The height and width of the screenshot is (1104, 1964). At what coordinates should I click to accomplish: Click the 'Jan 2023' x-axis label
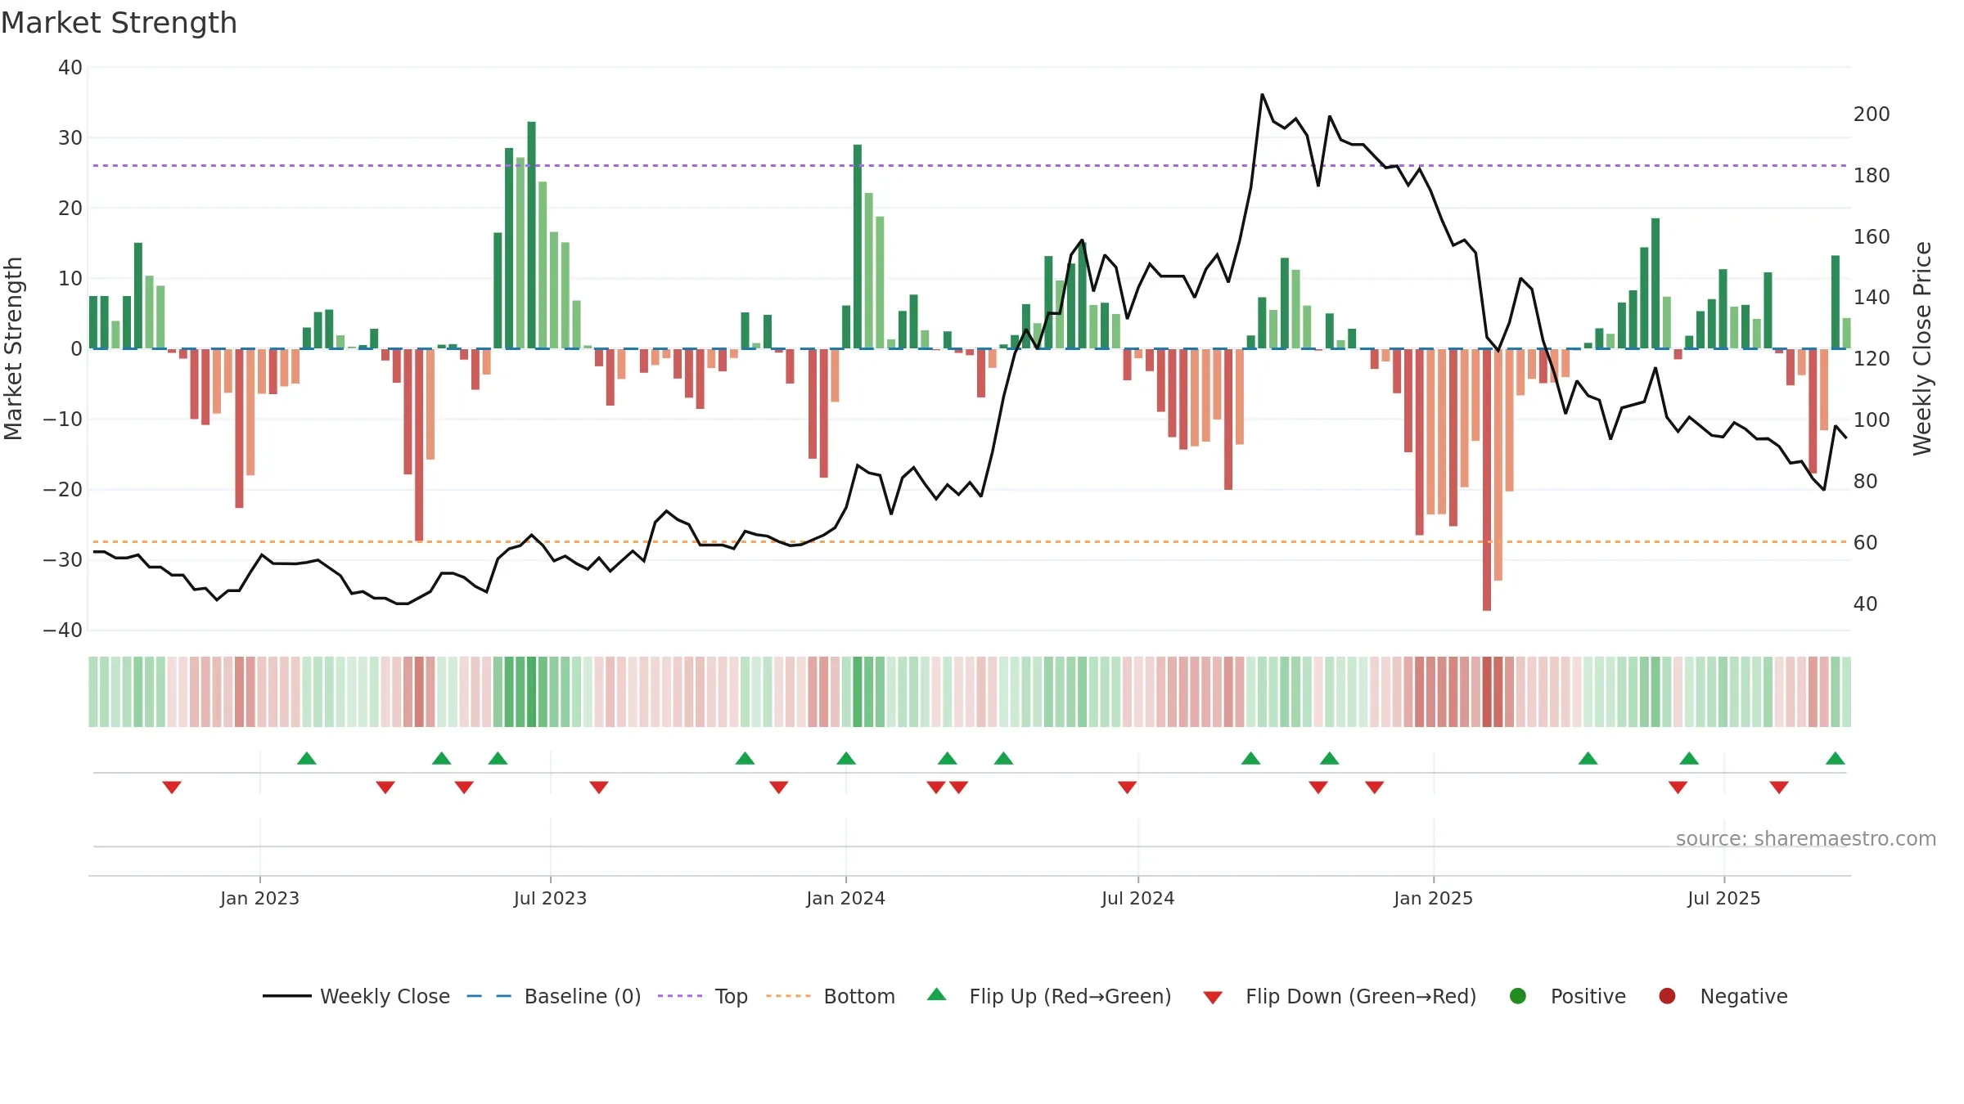pyautogui.click(x=259, y=898)
